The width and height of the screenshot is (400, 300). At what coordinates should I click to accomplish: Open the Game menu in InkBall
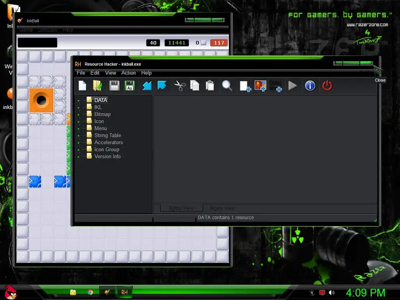coord(26,30)
